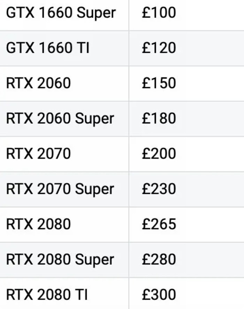Select the £200 price cell

click(159, 154)
